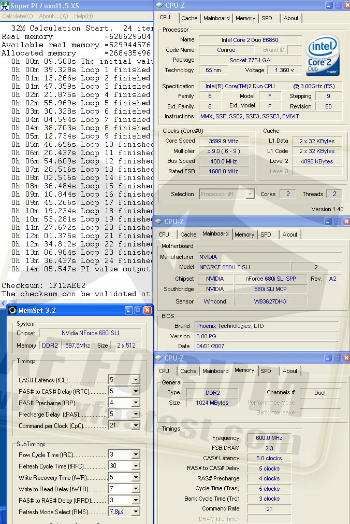Open the Command per Clock (CpC) dropdown
The image size is (350, 524).
136,425
